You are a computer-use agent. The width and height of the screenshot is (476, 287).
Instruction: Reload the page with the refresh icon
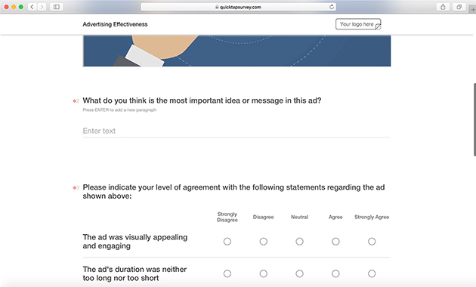coord(332,7)
